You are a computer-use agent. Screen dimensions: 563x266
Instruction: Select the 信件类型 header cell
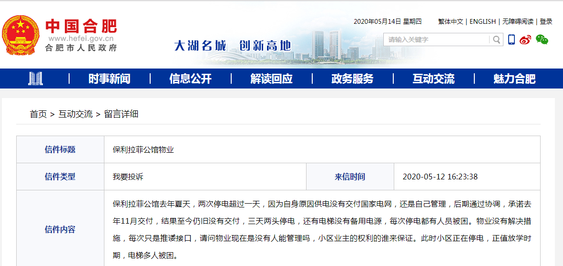61,177
